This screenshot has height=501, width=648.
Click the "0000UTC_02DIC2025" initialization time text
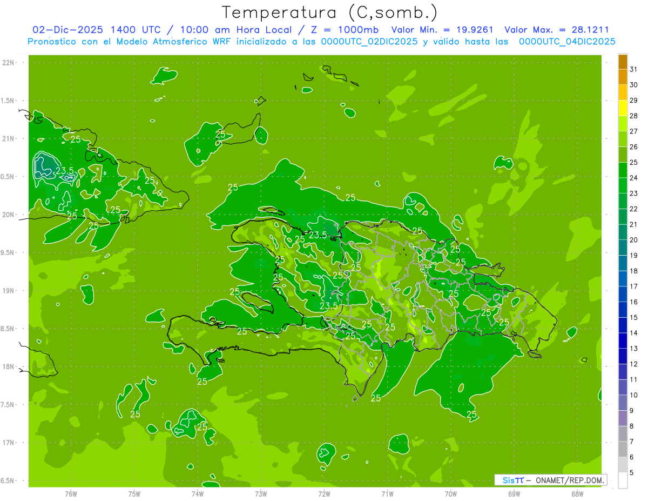pos(369,42)
